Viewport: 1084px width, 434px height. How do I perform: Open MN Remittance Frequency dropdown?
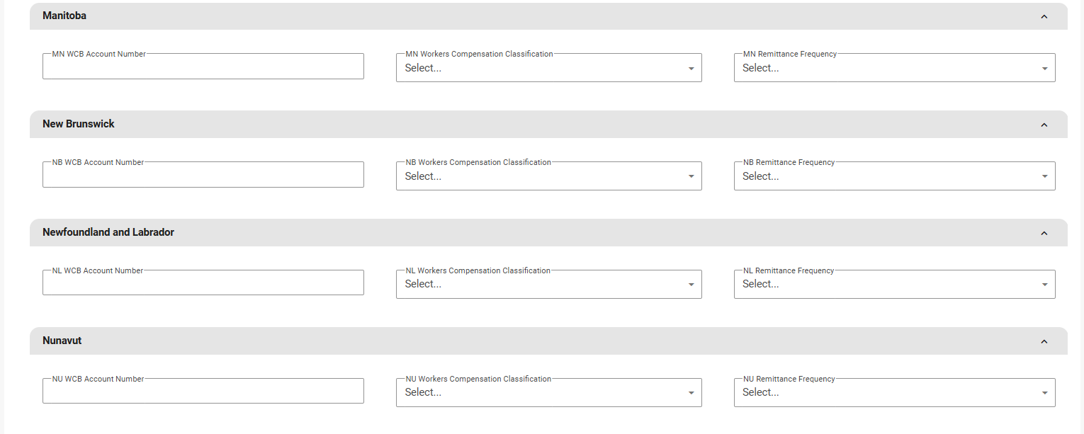894,68
